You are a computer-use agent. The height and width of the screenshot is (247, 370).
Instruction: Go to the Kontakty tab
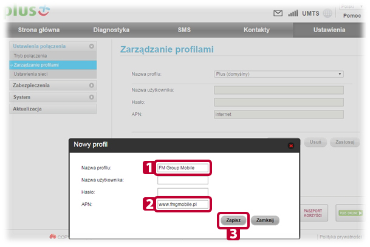pos(256,30)
